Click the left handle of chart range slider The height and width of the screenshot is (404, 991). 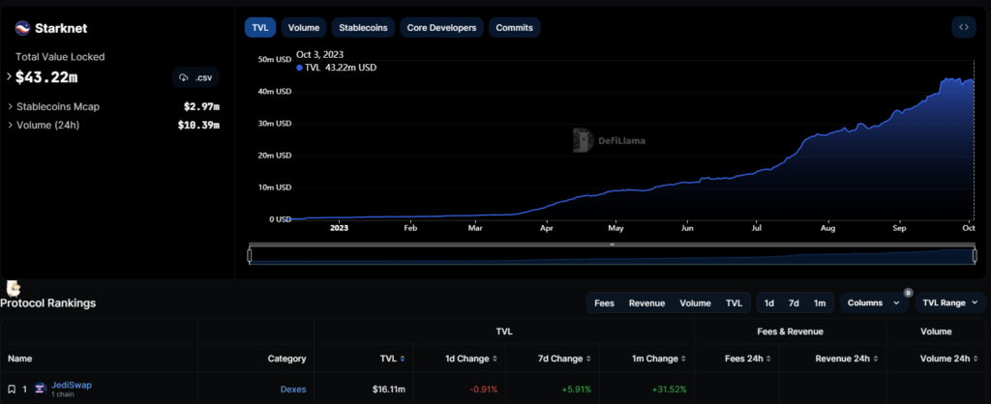250,255
